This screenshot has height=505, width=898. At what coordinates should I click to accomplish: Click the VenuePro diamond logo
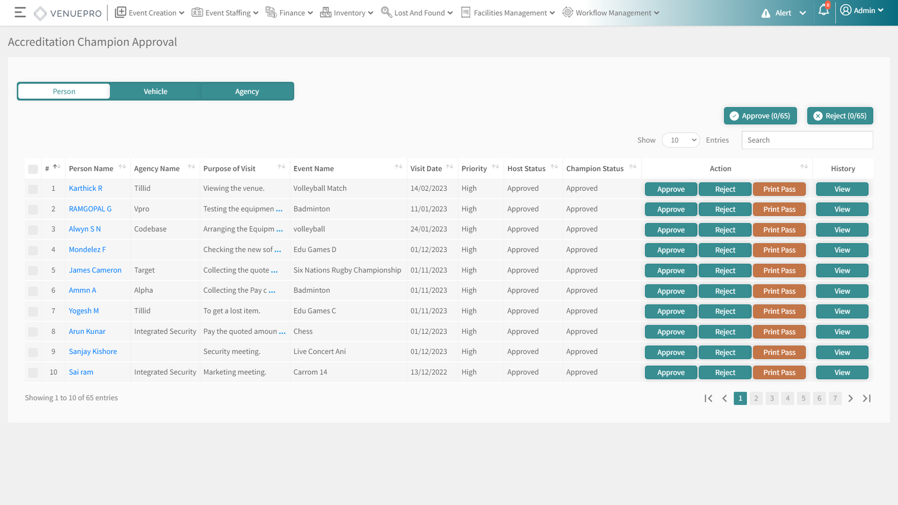(40, 13)
